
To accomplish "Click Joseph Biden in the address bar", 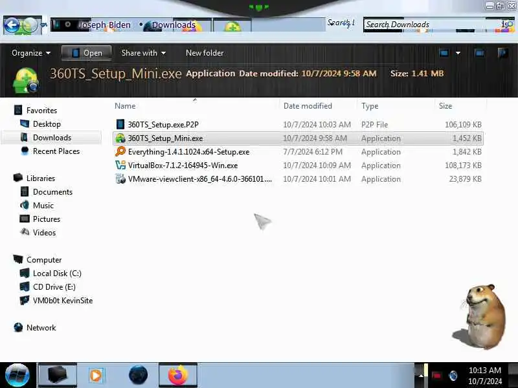I will pyautogui.click(x=105, y=25).
